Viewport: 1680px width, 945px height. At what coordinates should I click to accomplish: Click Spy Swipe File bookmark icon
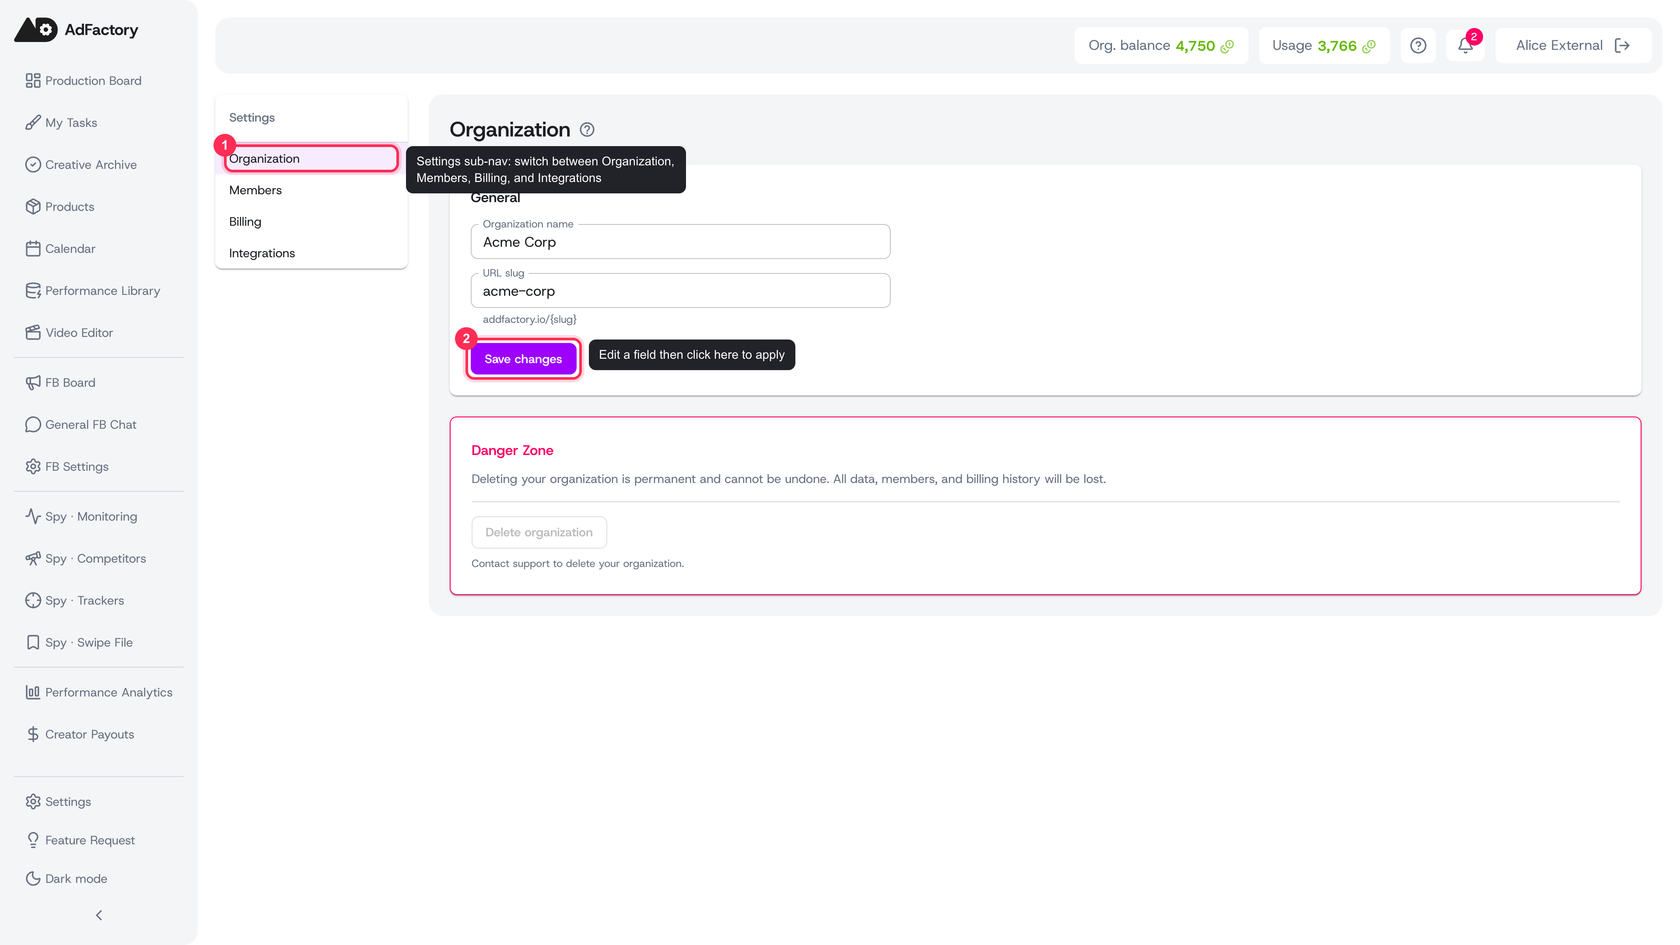[x=33, y=642]
